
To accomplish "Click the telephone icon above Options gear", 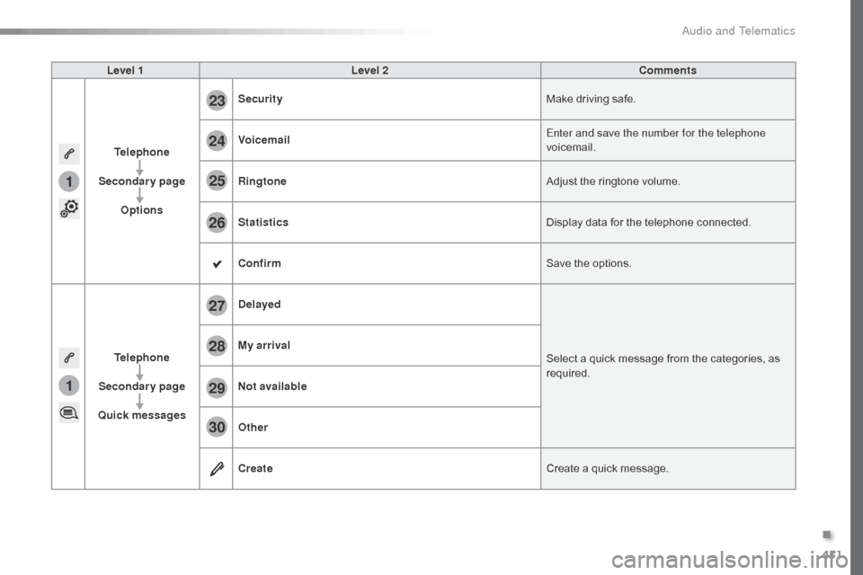I will click(x=69, y=154).
